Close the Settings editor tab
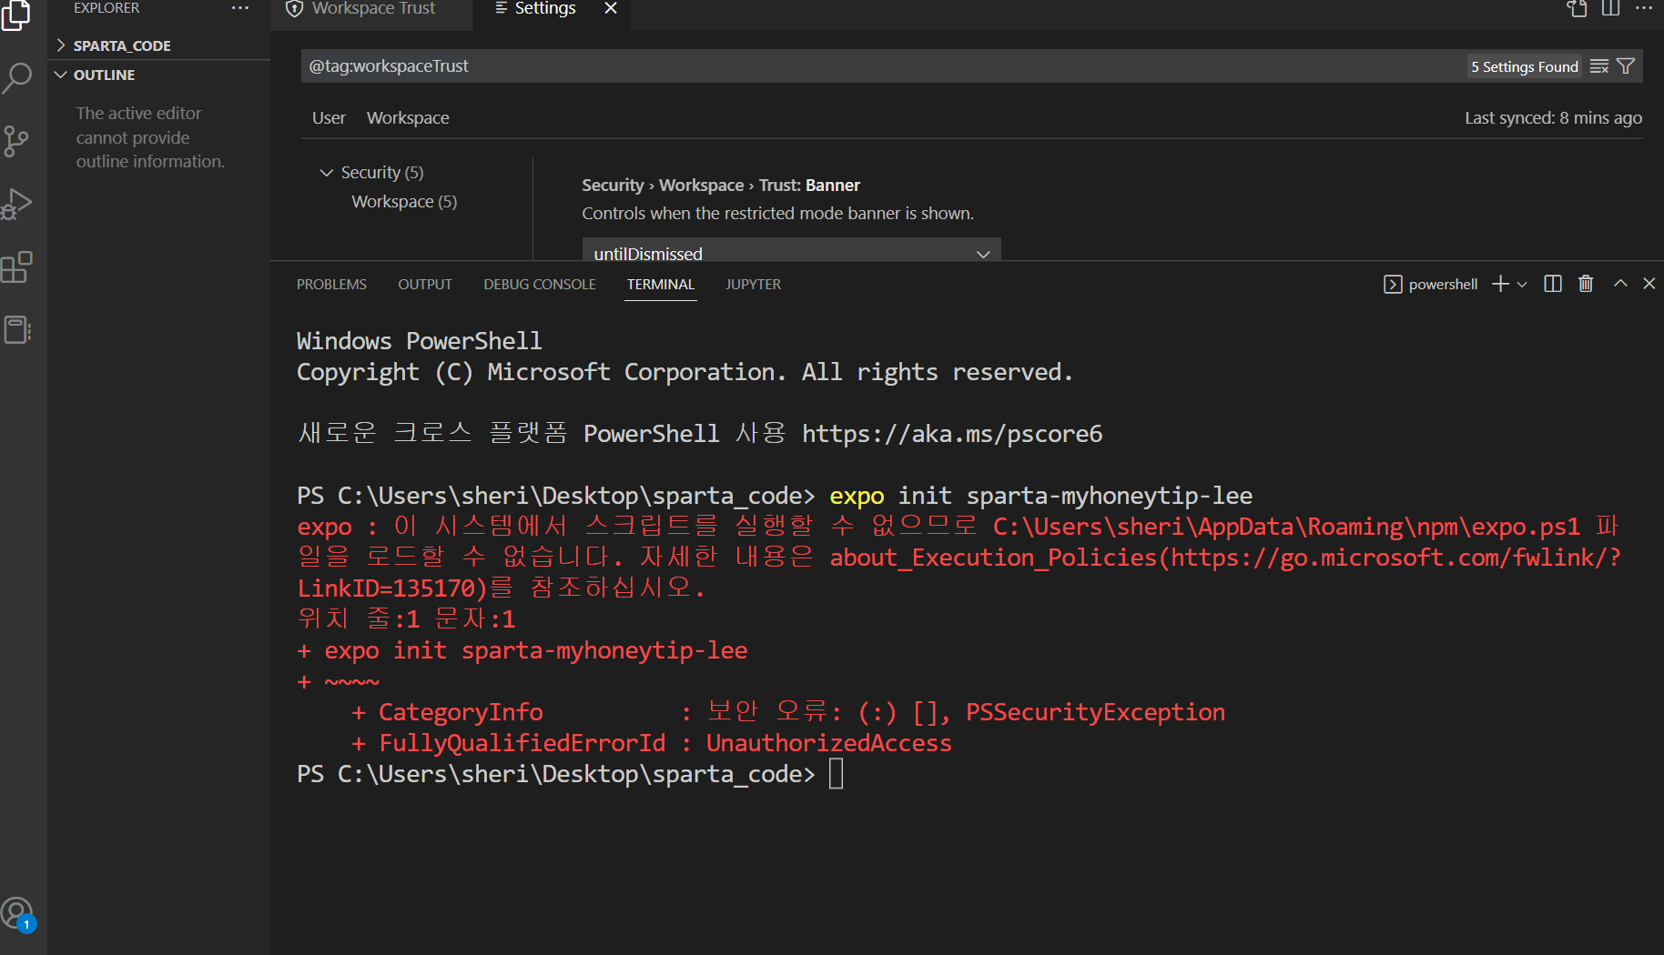The width and height of the screenshot is (1664, 955). [611, 8]
